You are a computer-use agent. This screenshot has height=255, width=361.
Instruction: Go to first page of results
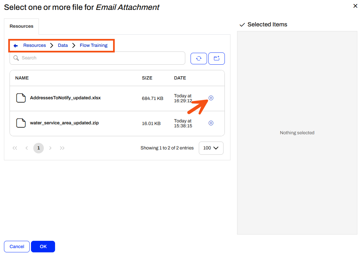click(x=15, y=148)
